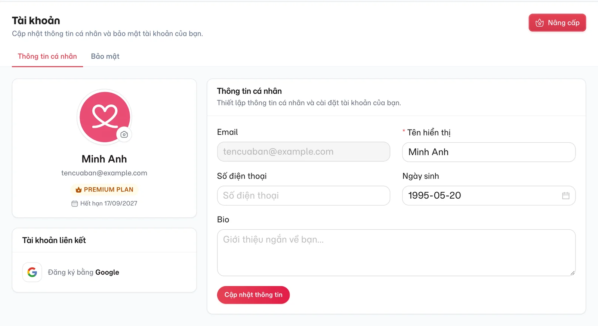This screenshot has height=326, width=598.
Task: Click the Tài khoản page title
Action: pyautogui.click(x=36, y=21)
